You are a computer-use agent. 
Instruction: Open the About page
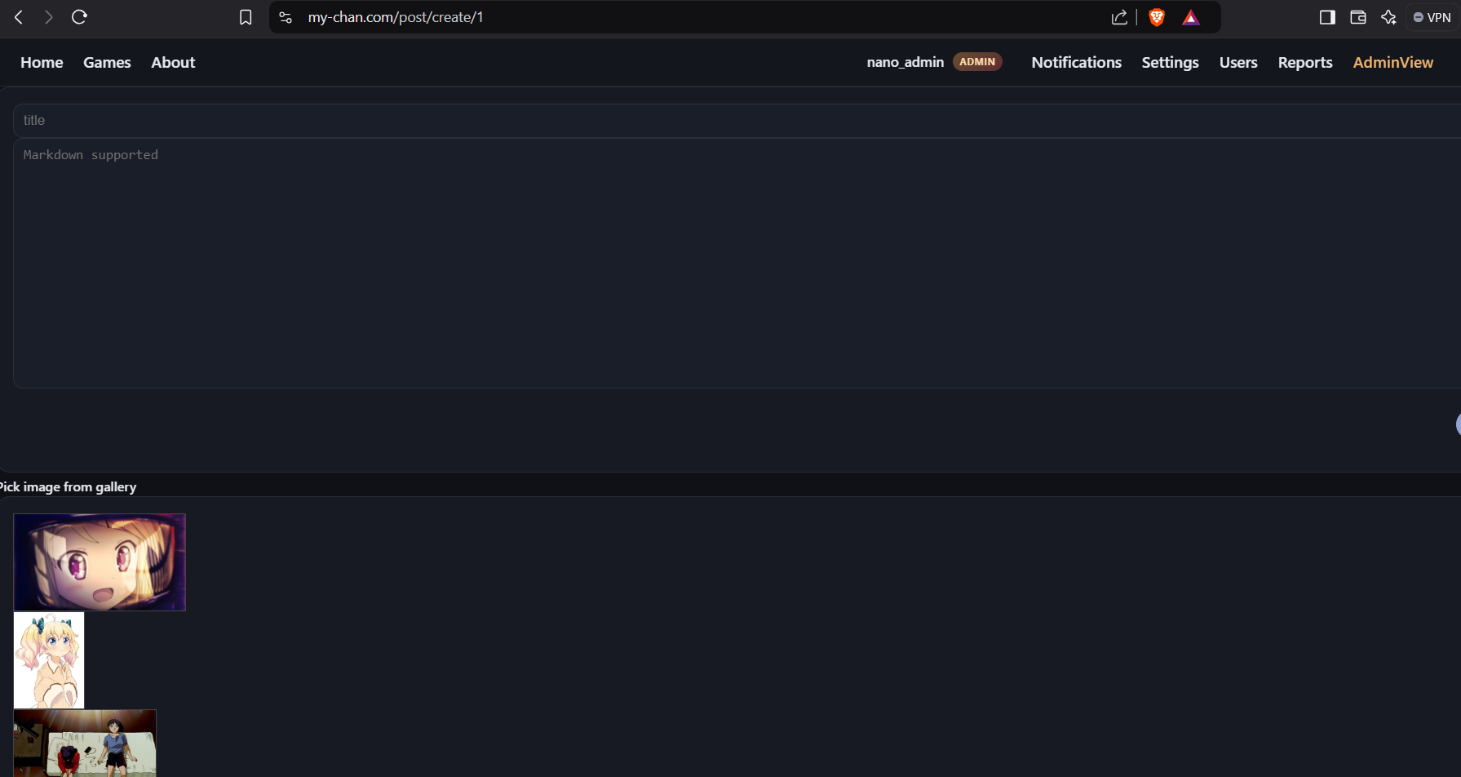click(173, 62)
